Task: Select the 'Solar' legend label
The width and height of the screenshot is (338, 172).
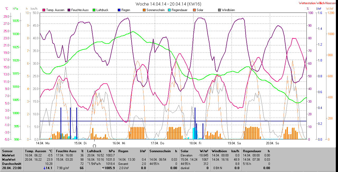Action: (x=200, y=10)
